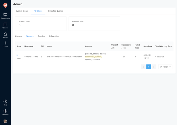Screen dimensions: 177x125
Task: Click the 4 seconds working time value
Action: [x=160, y=56]
